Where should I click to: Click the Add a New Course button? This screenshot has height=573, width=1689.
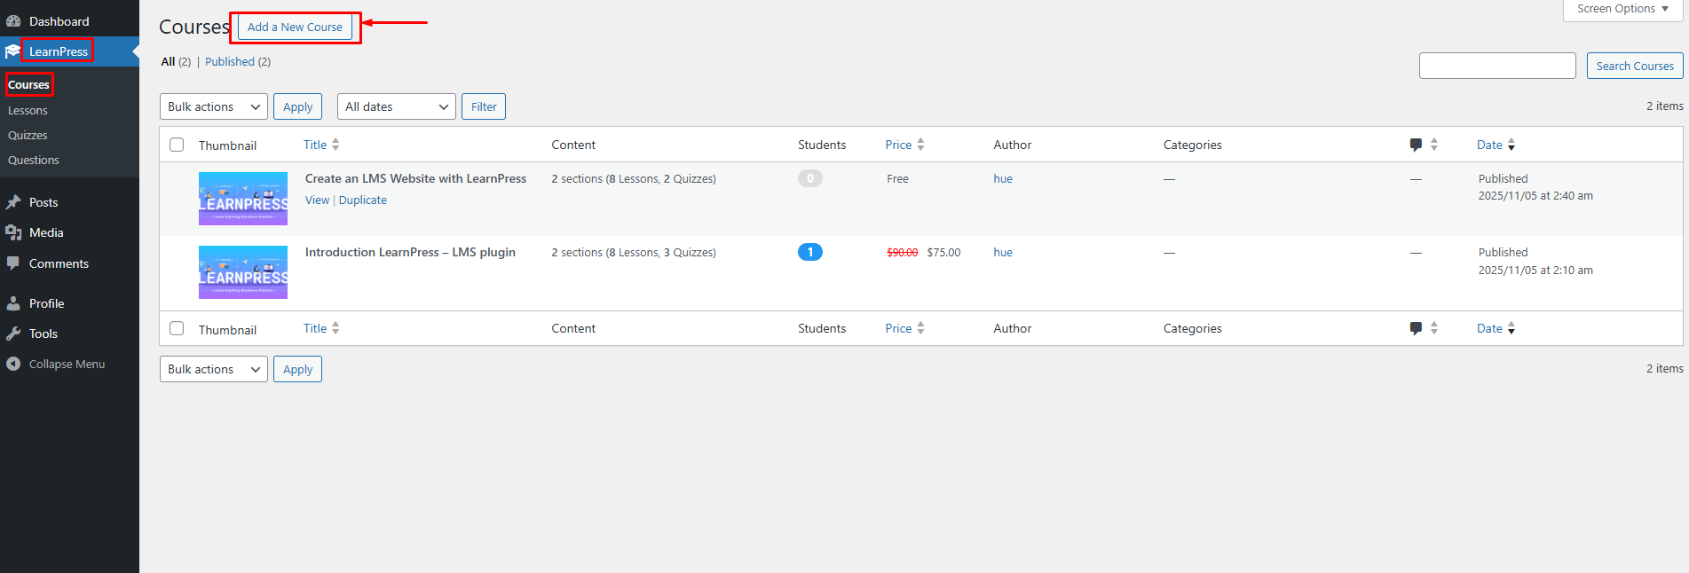pyautogui.click(x=295, y=27)
